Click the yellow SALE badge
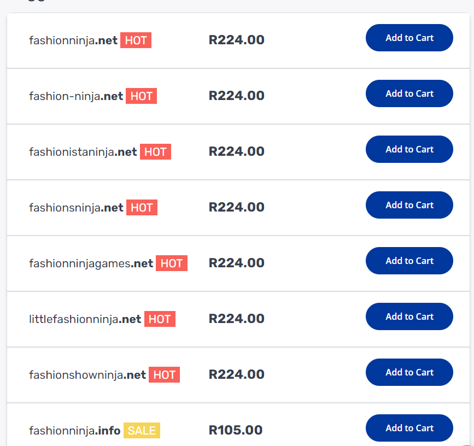The height and width of the screenshot is (446, 474). point(142,431)
